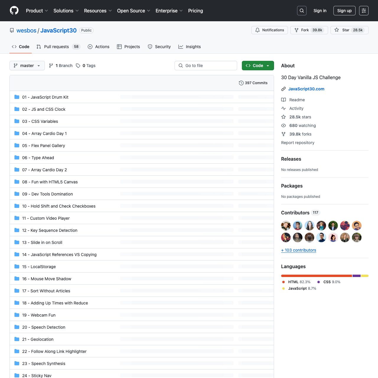Click the eye icon beside 680 watching
Image resolution: width=378 pixels, height=378 pixels.
point(283,126)
